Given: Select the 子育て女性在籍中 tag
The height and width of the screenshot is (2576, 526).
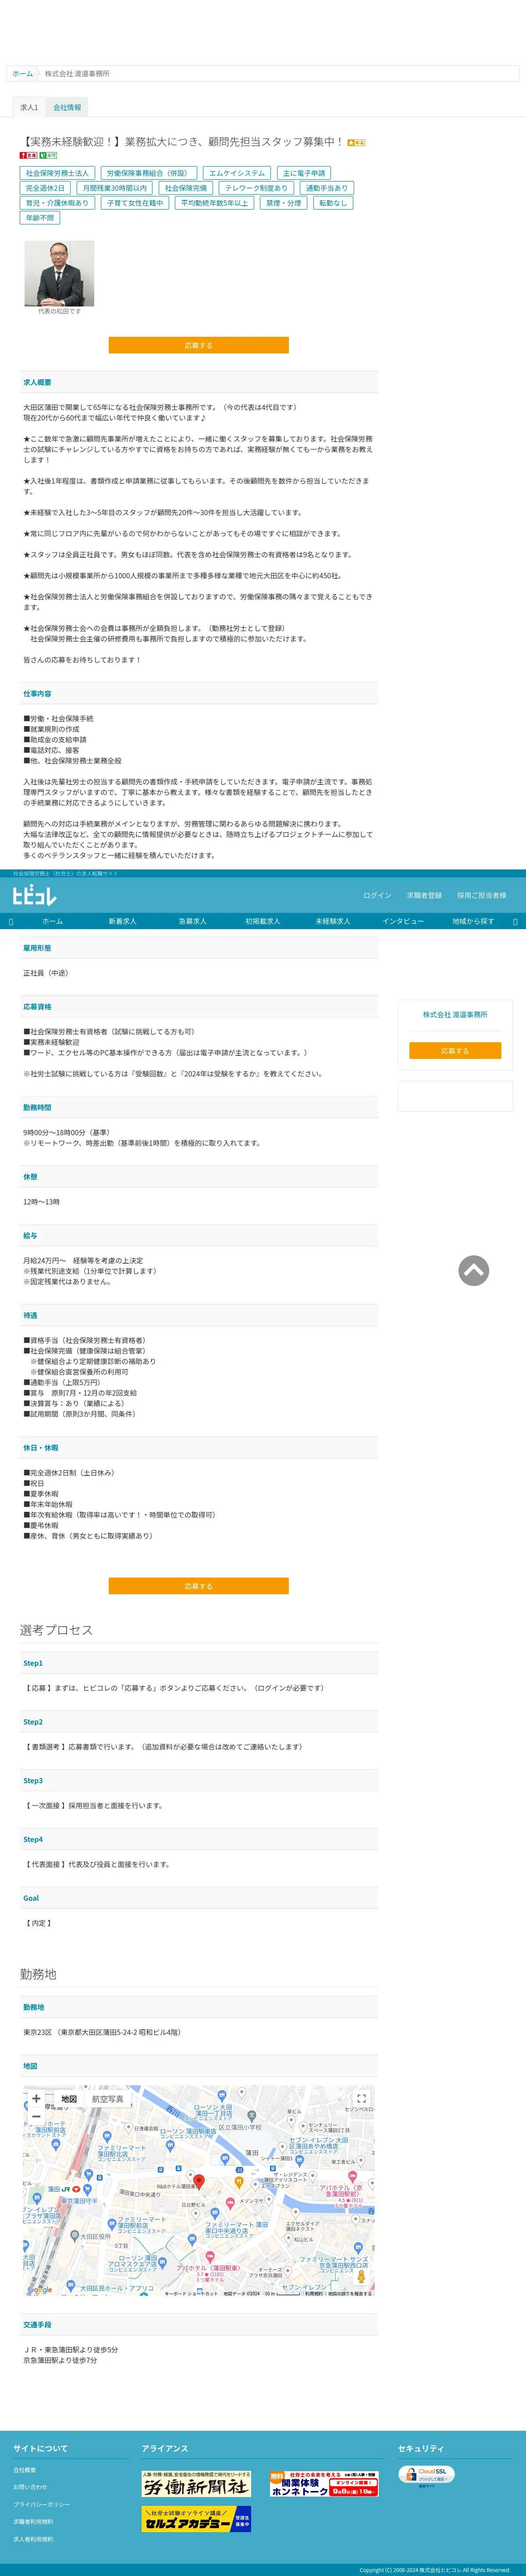Looking at the screenshot, I should (x=135, y=203).
